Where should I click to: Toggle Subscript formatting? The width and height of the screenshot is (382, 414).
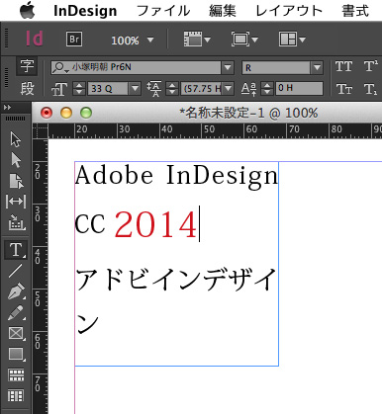[370, 89]
